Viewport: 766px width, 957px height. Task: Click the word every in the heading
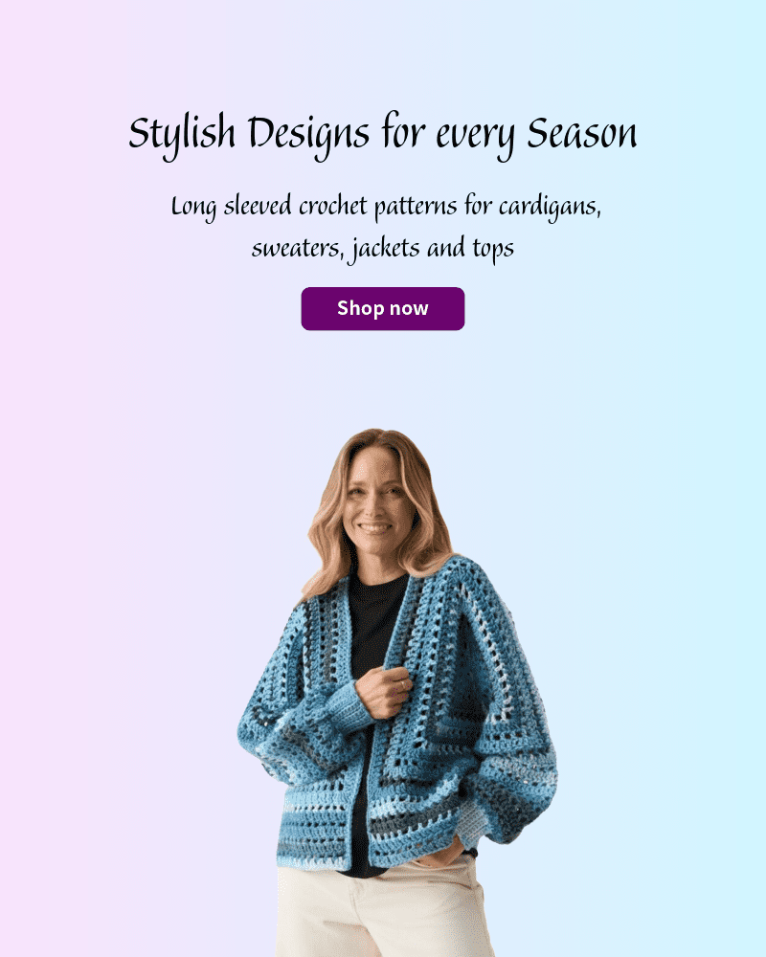(x=476, y=137)
